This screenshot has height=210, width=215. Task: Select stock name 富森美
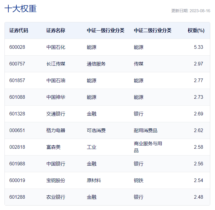point(53,147)
